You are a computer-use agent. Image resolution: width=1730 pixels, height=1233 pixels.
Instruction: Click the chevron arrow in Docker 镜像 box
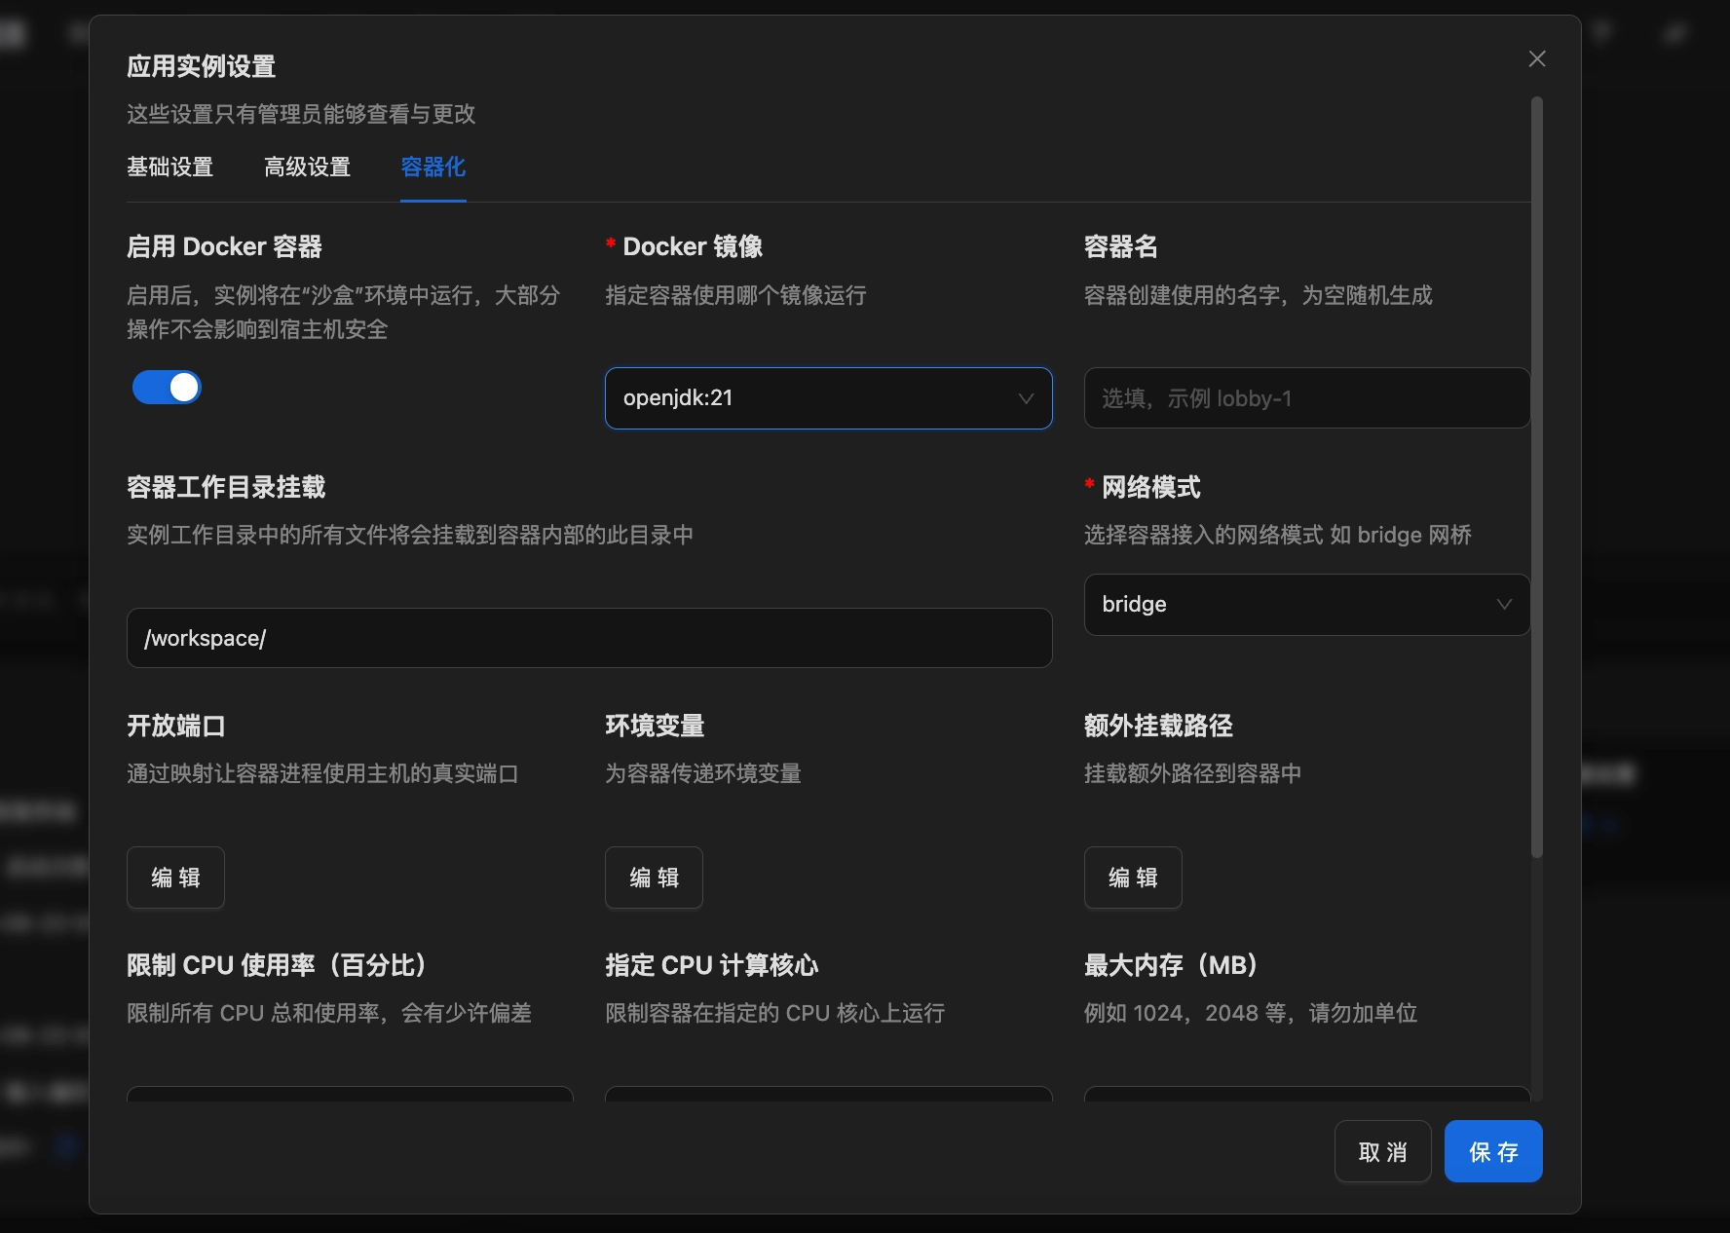click(x=1026, y=398)
